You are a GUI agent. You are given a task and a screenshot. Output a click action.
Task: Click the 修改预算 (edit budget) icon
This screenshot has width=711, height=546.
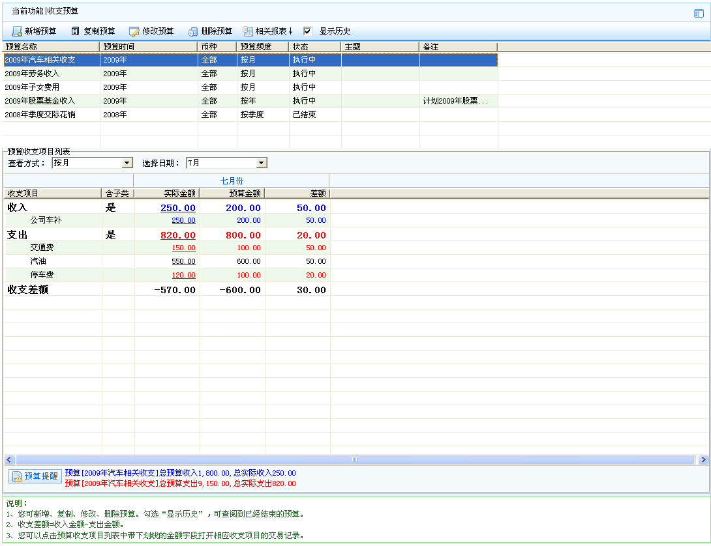(x=134, y=31)
